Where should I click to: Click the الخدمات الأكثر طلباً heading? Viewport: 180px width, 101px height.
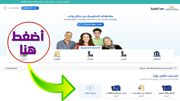pyautogui.click(x=166, y=76)
